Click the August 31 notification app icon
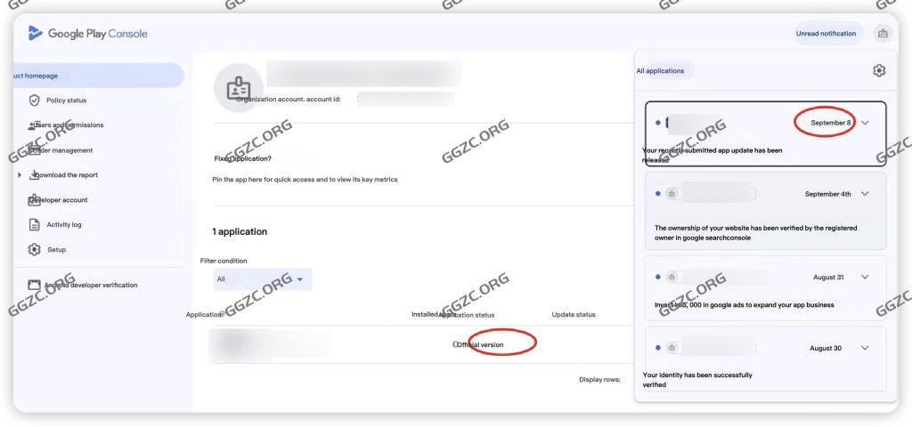 pyautogui.click(x=672, y=278)
